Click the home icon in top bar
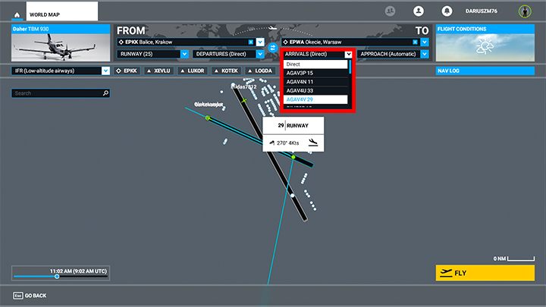Screen dimensions: 546x307 point(16,14)
